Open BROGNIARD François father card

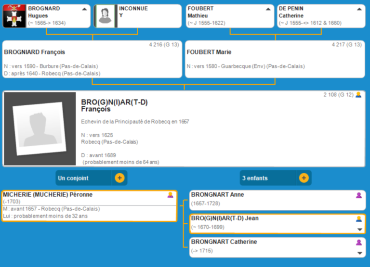tap(92, 59)
